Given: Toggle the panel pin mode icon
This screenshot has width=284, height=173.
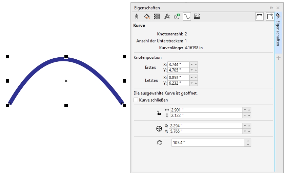Looking at the screenshot, I should [270, 17].
